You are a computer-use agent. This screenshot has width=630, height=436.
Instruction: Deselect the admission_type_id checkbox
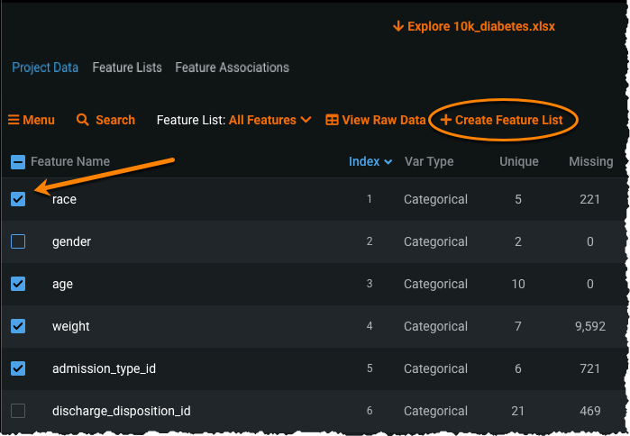(x=18, y=368)
